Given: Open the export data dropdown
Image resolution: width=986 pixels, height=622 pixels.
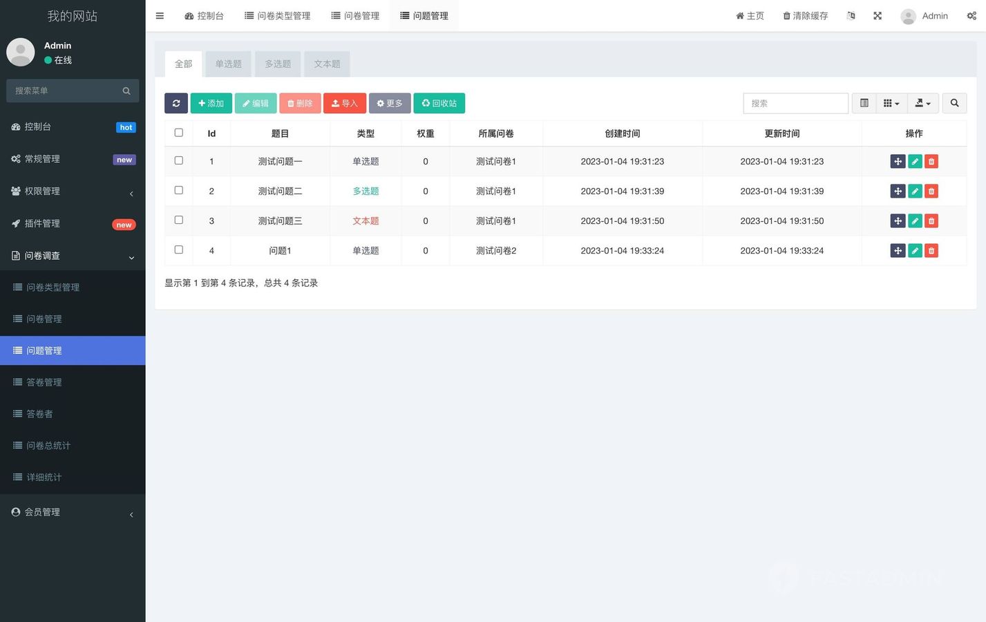Looking at the screenshot, I should 922,103.
